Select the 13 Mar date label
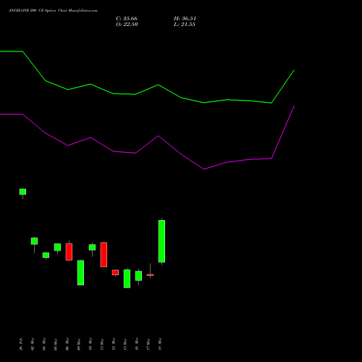Screen dimensions: 362x362 tap(125, 344)
